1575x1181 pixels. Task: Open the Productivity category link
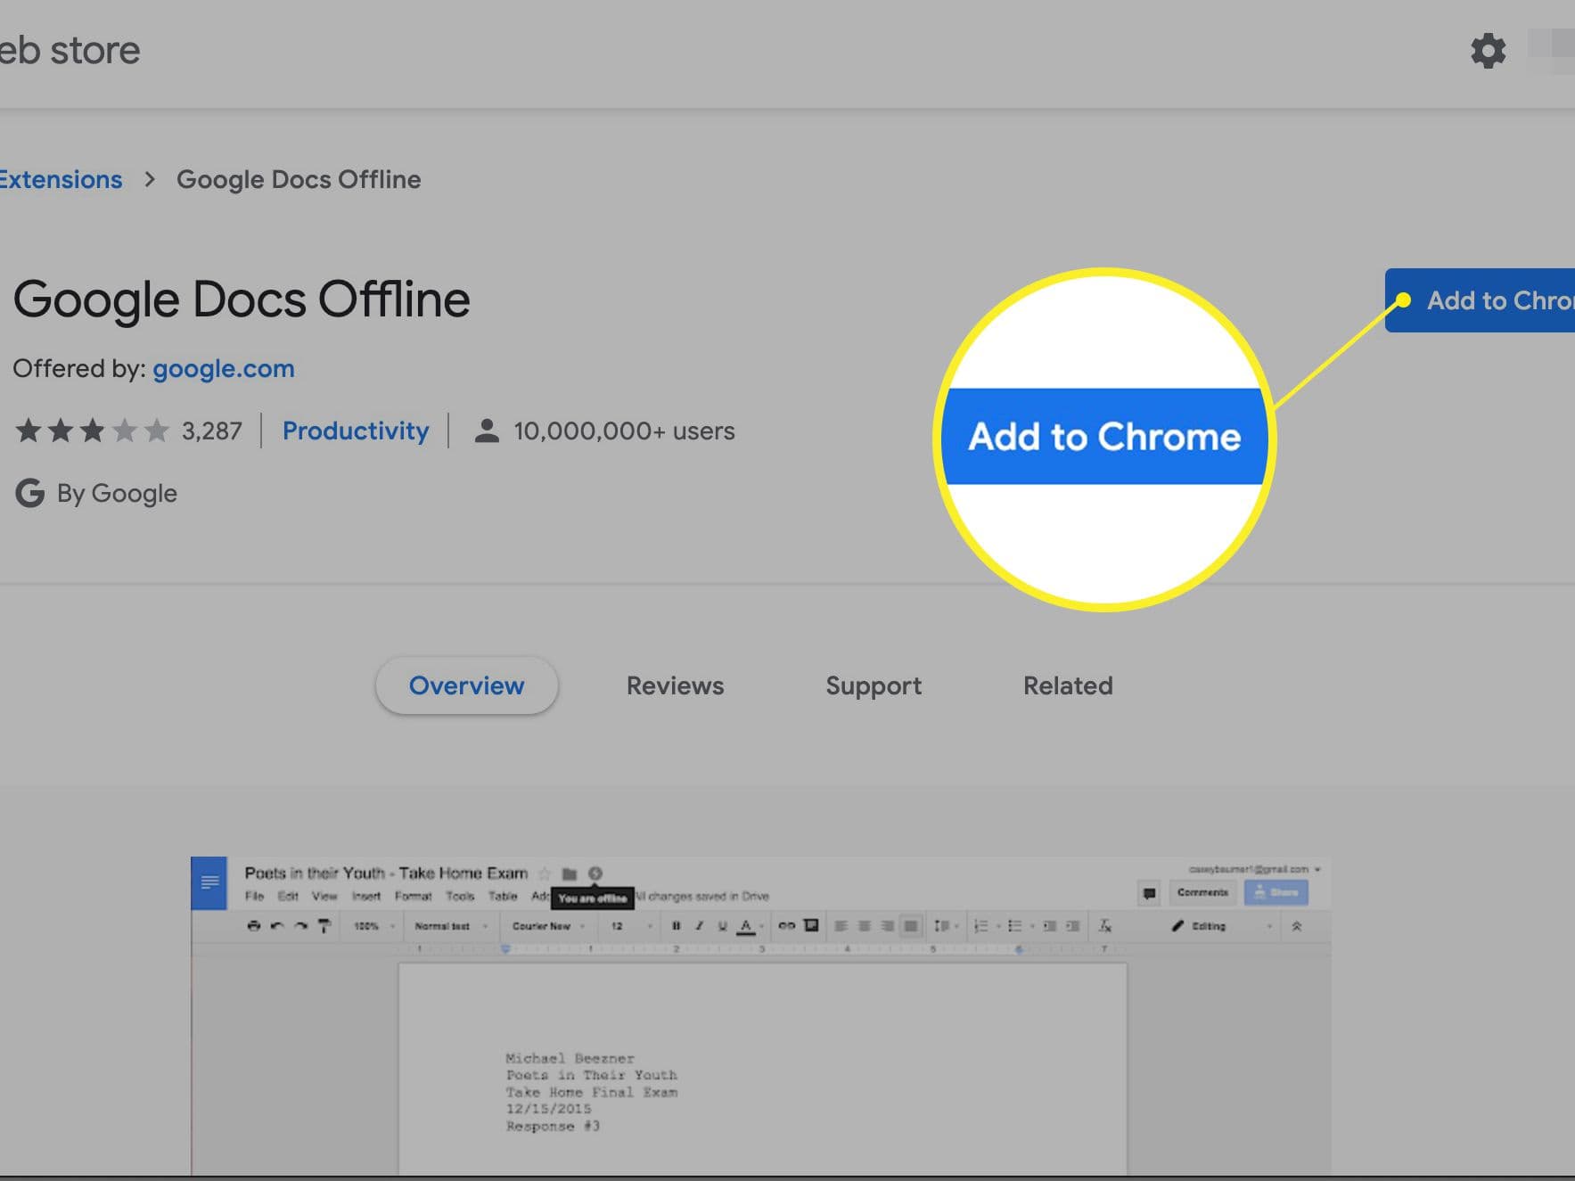click(356, 431)
